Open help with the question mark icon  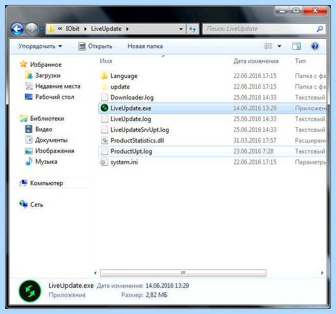tap(315, 46)
